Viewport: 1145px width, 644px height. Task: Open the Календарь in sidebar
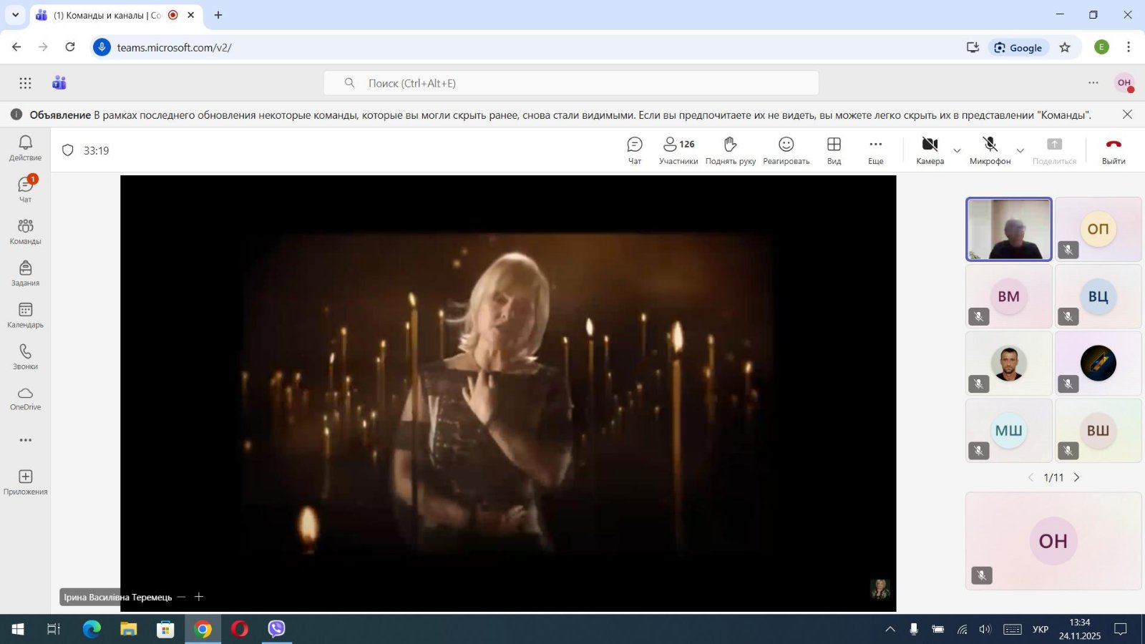25,315
